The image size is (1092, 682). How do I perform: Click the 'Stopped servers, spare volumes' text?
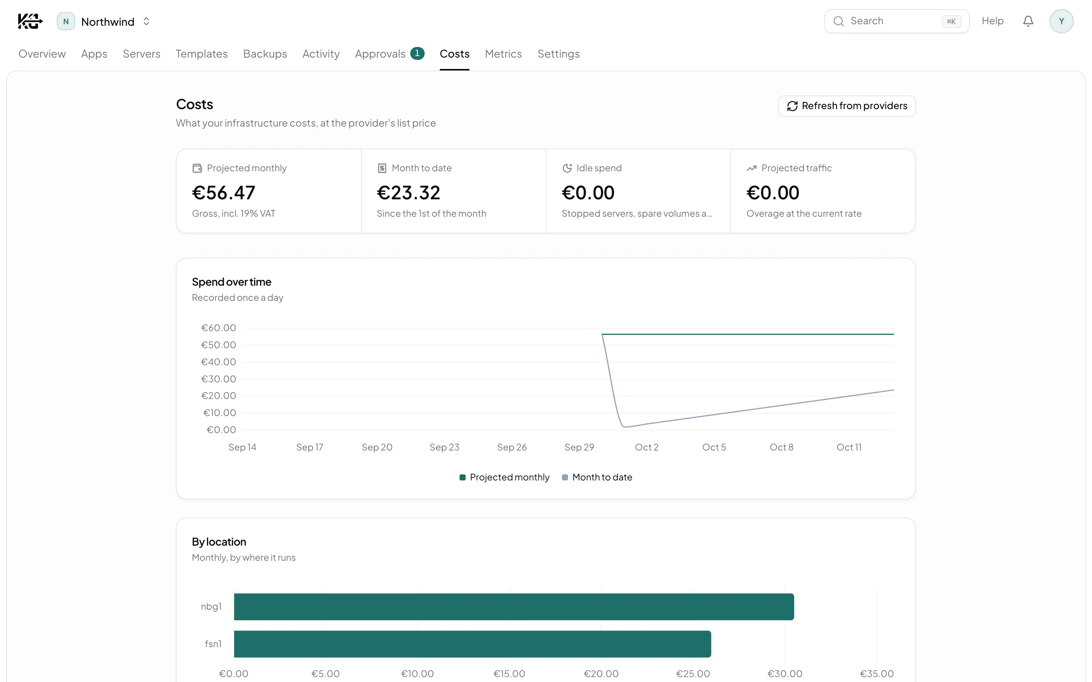637,213
